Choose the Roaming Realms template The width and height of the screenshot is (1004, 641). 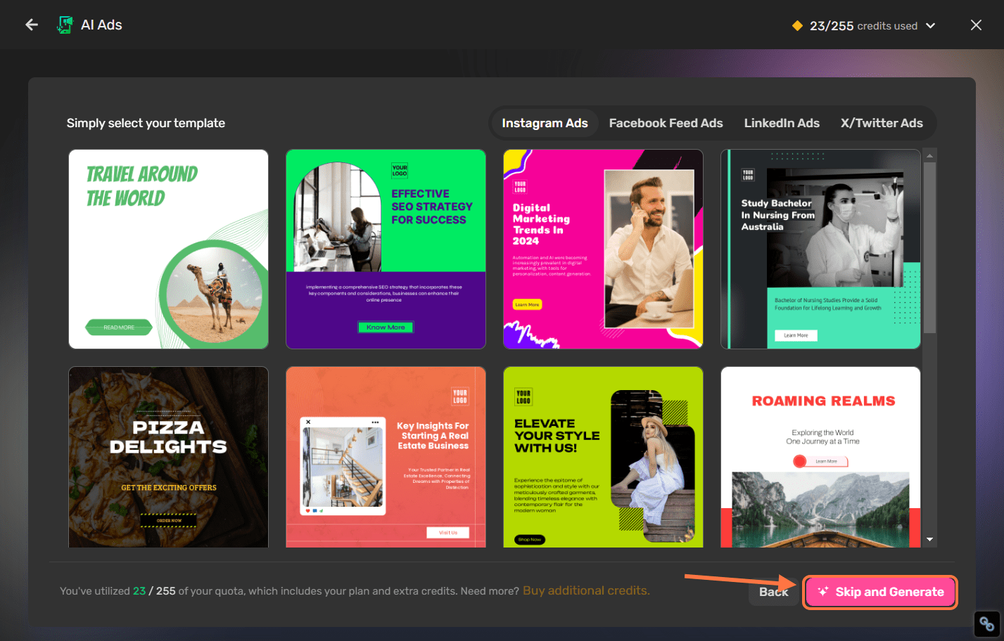820,457
